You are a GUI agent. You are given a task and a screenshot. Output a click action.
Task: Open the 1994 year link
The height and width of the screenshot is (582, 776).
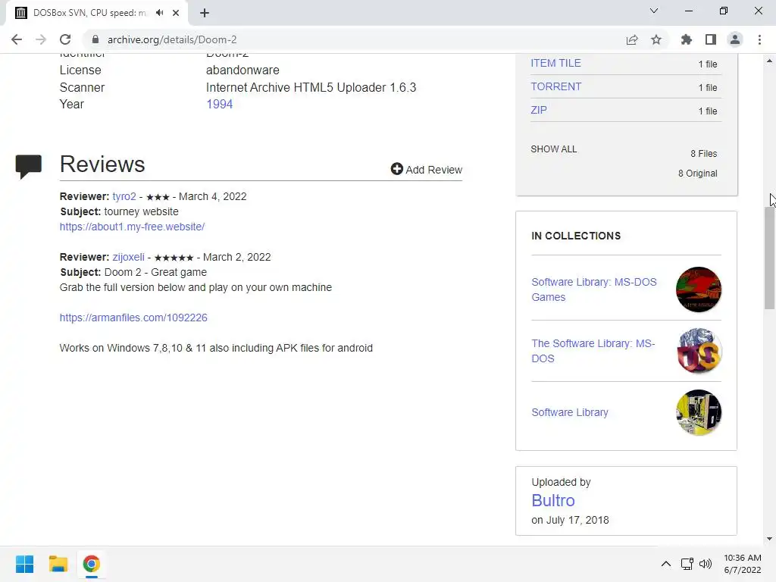(219, 105)
